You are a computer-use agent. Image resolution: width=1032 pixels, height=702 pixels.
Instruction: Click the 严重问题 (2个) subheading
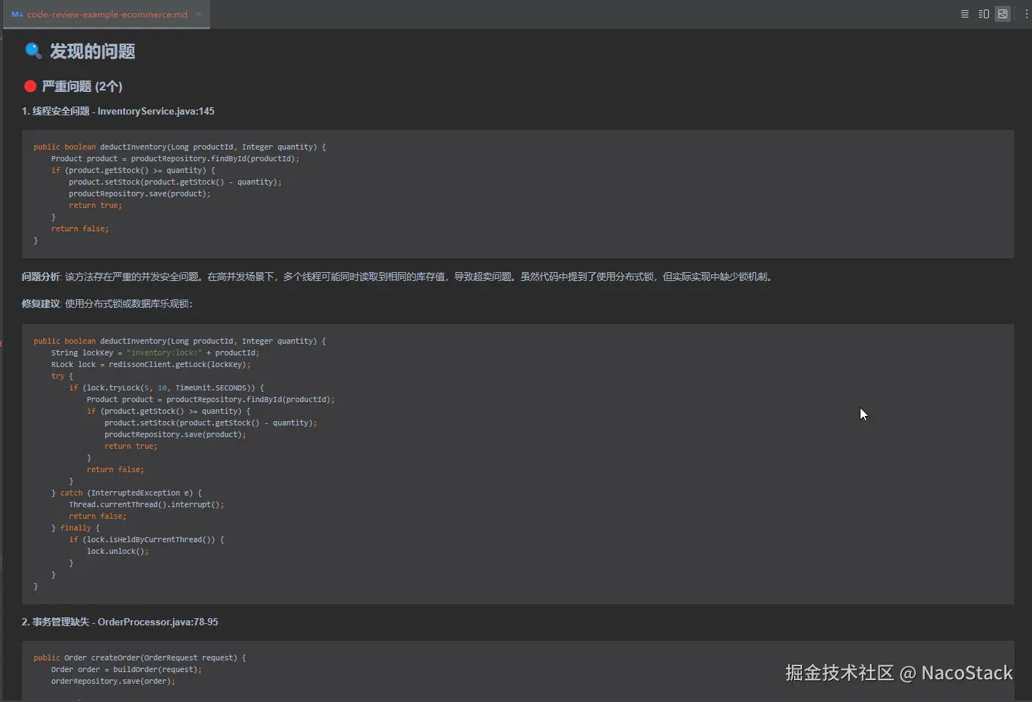(82, 86)
